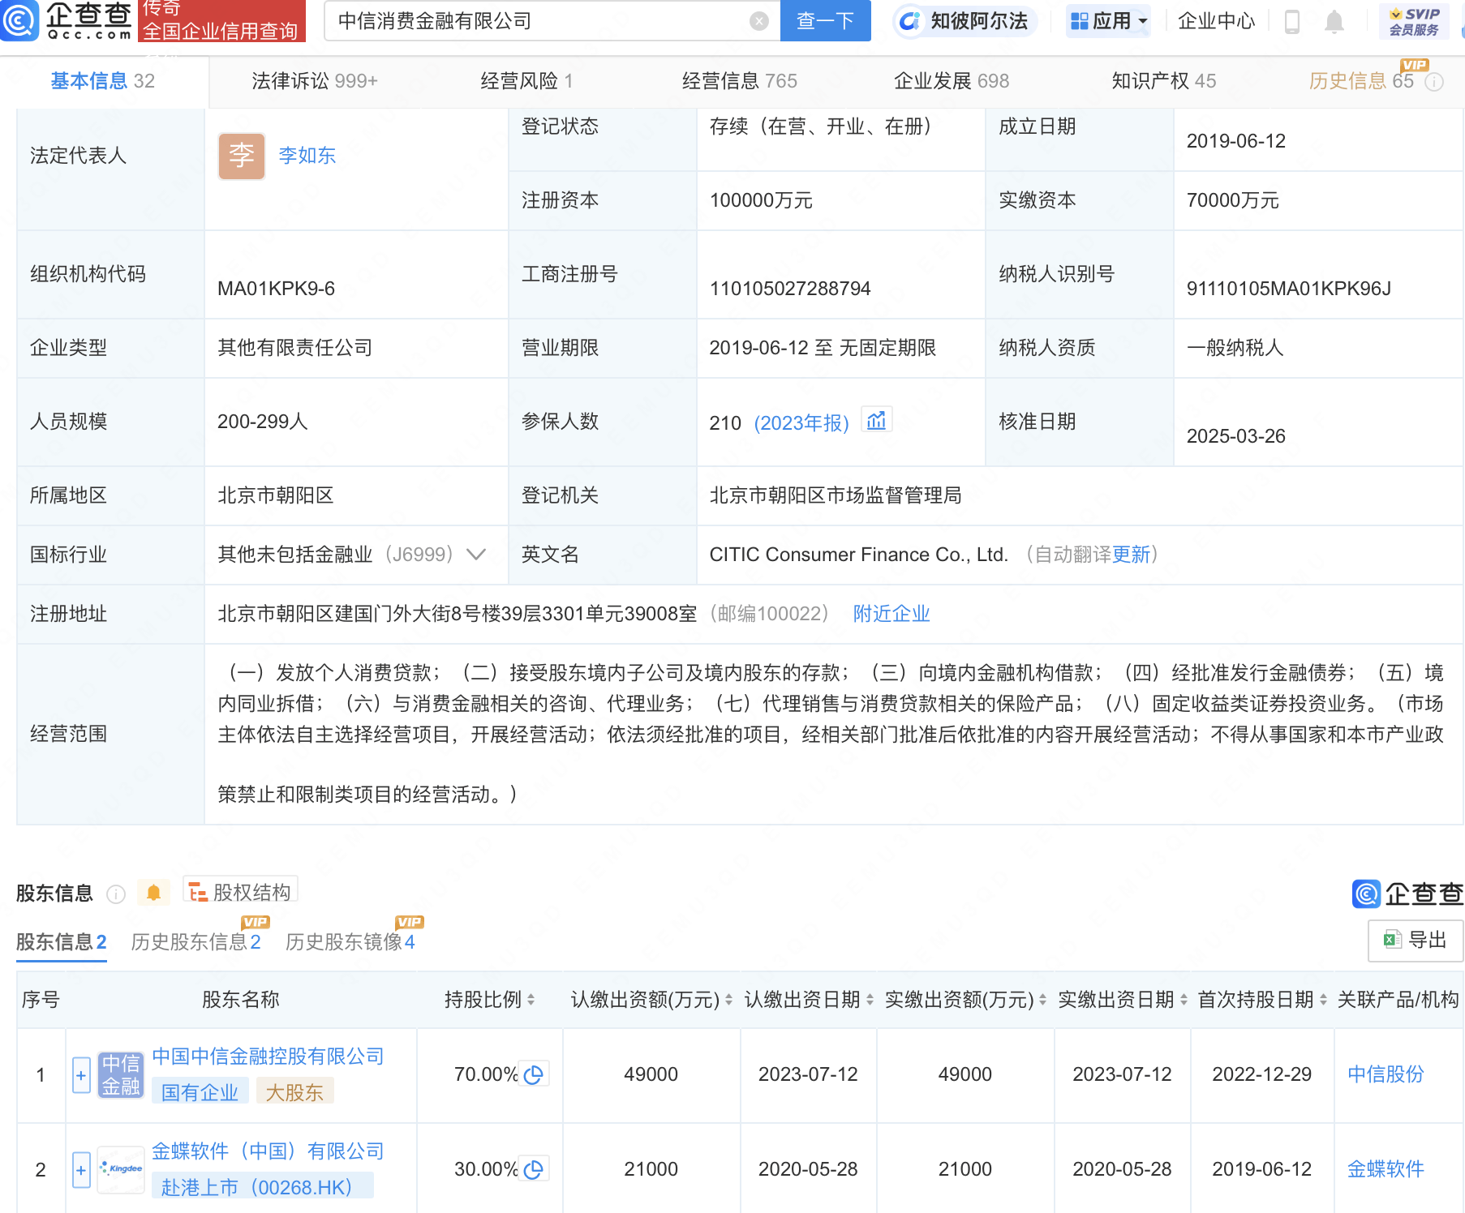Switch to the 历史信息 VIP tab
This screenshot has height=1213, width=1465.
1361,81
